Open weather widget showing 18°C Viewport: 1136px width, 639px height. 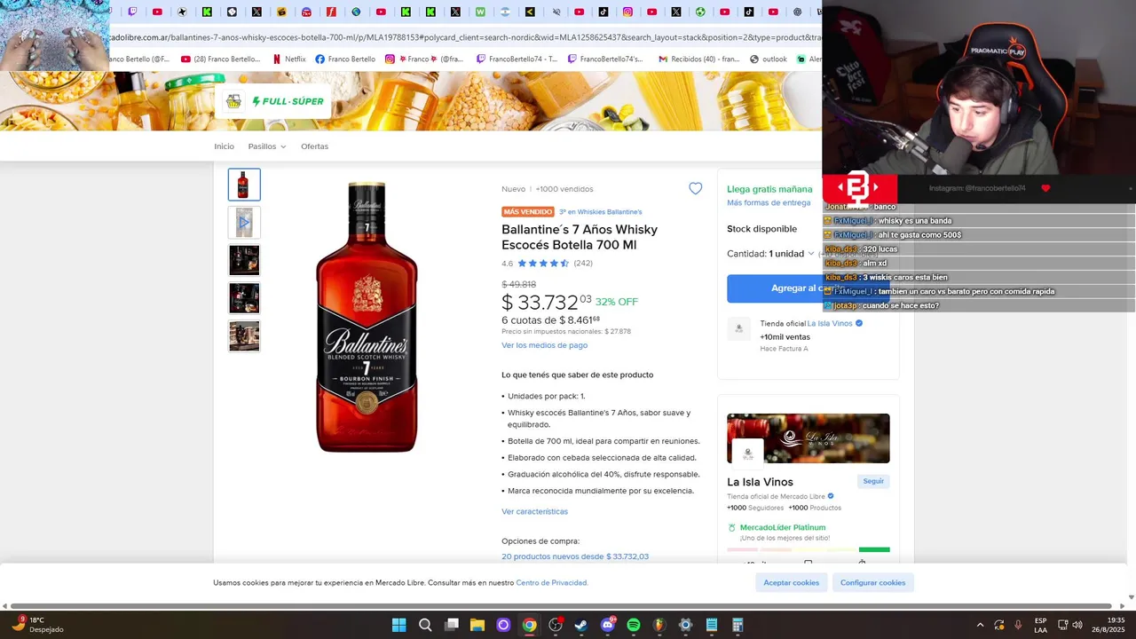coord(37,625)
